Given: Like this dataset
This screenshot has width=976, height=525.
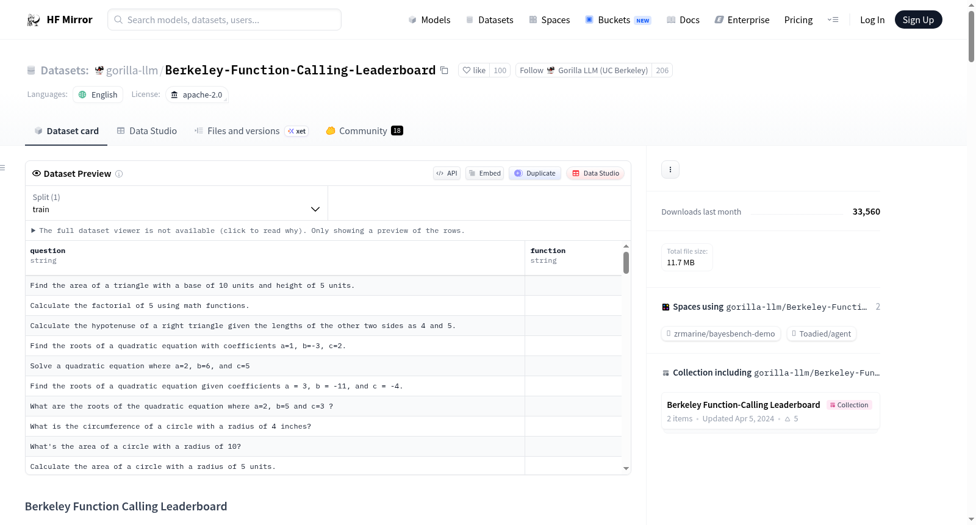Looking at the screenshot, I should (x=474, y=71).
